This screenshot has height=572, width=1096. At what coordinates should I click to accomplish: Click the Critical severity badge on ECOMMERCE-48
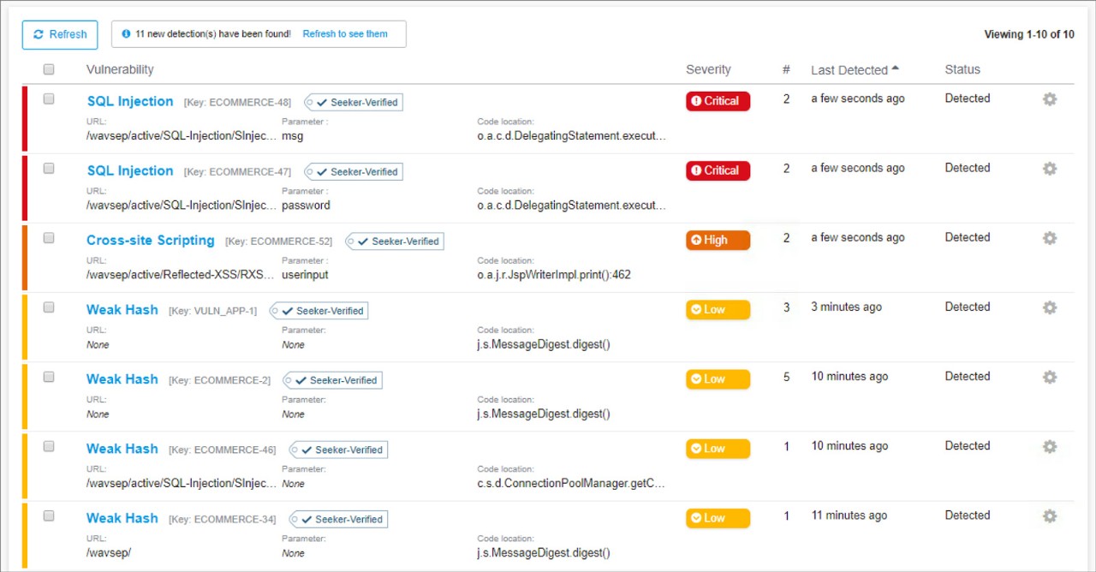coord(718,101)
